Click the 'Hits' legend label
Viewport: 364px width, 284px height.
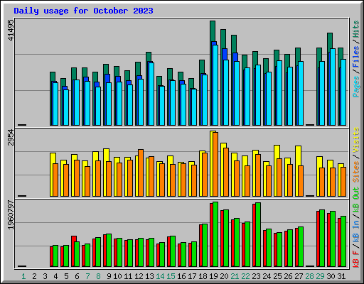[356, 29]
